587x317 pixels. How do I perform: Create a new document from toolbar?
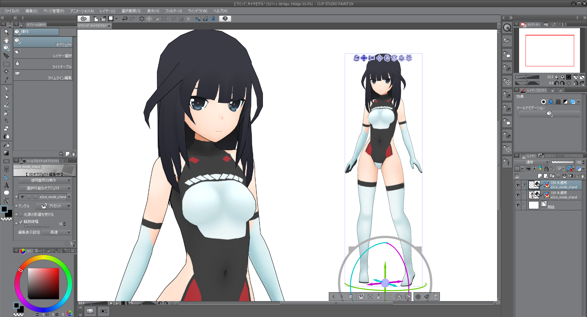(96, 19)
